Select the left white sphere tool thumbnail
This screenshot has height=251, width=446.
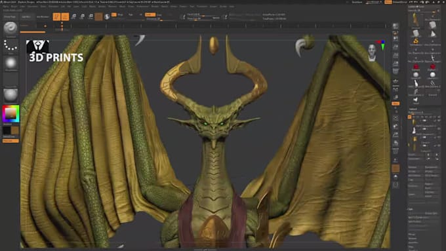coord(416,75)
